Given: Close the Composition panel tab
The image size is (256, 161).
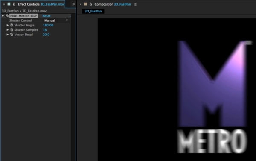Looking at the screenshot, I should (81, 4).
